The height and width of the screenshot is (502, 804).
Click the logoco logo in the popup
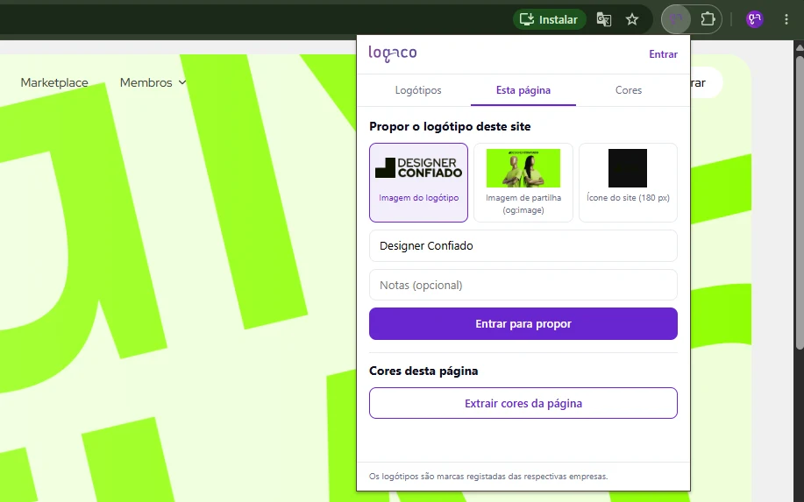392,53
